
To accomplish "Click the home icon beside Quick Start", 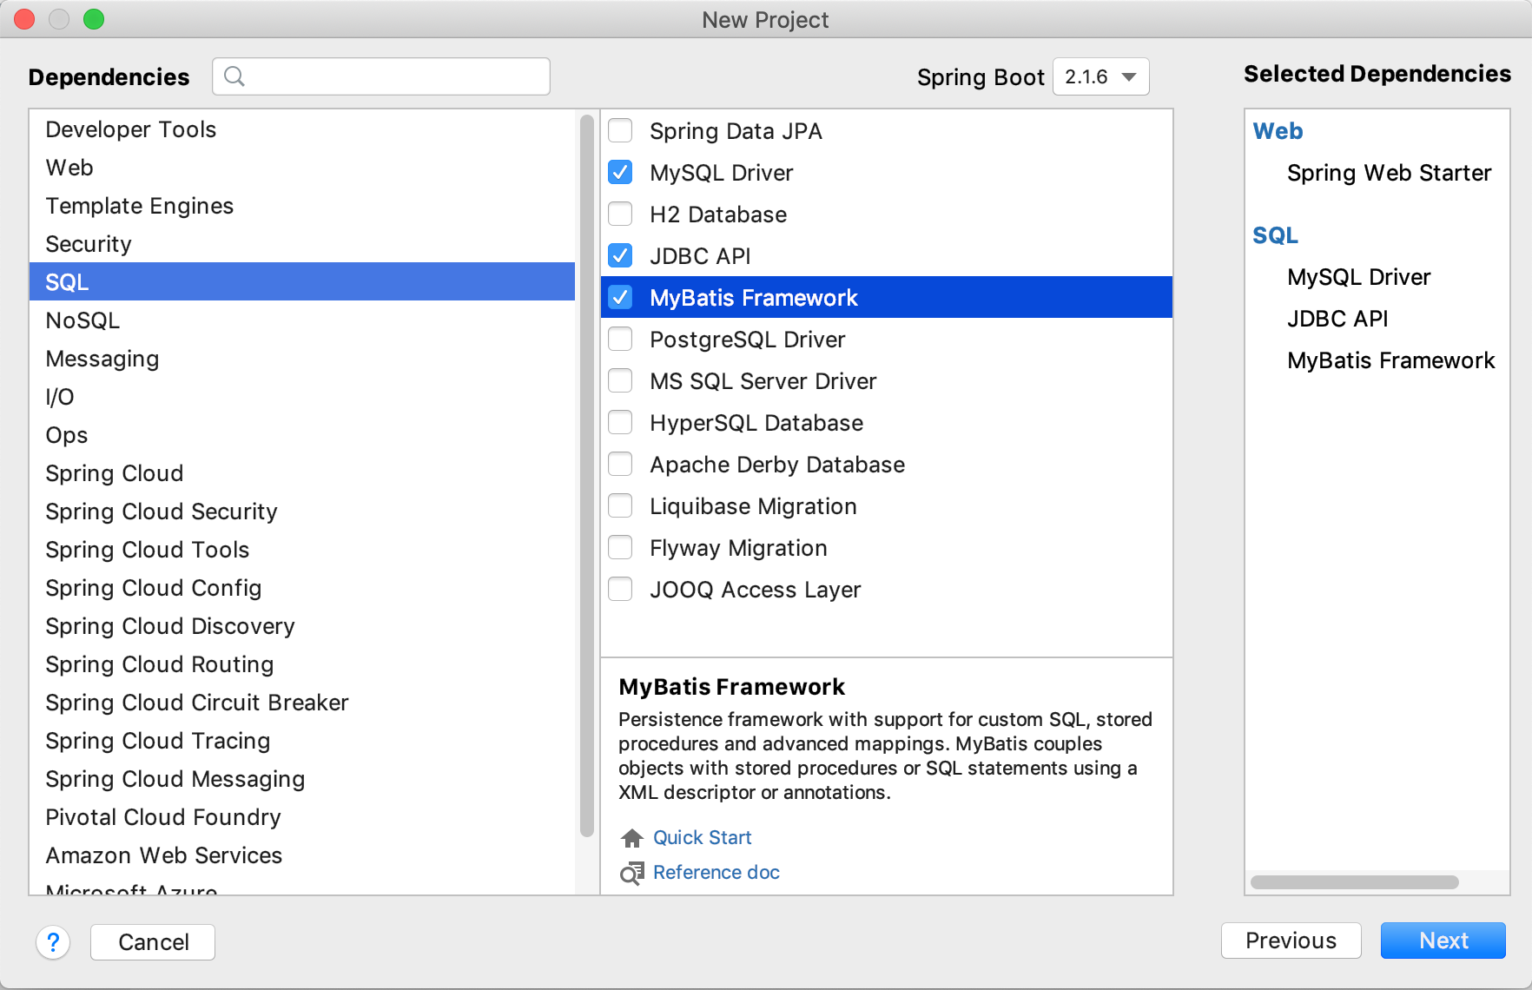I will point(632,838).
